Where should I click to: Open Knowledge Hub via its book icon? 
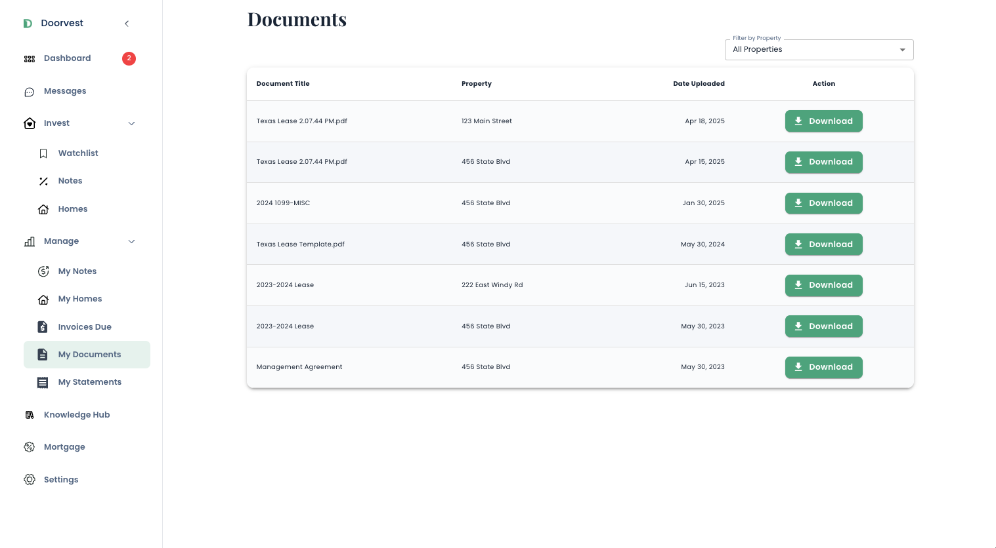[x=30, y=415]
